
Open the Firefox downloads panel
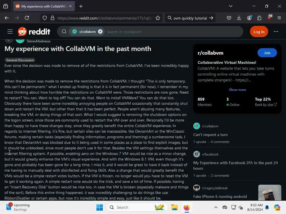(239, 18)
